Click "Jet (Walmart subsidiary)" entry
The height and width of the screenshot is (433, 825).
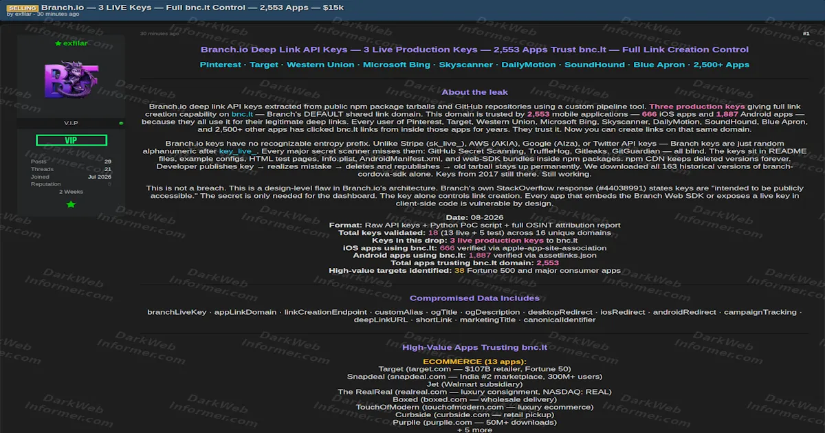[x=474, y=384]
